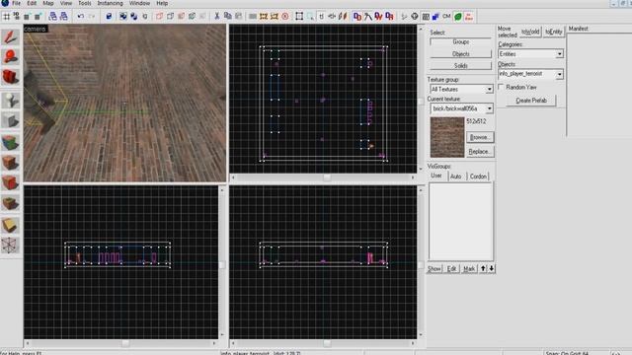Click the Carve icon
The image size is (632, 355).
[x=109, y=17]
